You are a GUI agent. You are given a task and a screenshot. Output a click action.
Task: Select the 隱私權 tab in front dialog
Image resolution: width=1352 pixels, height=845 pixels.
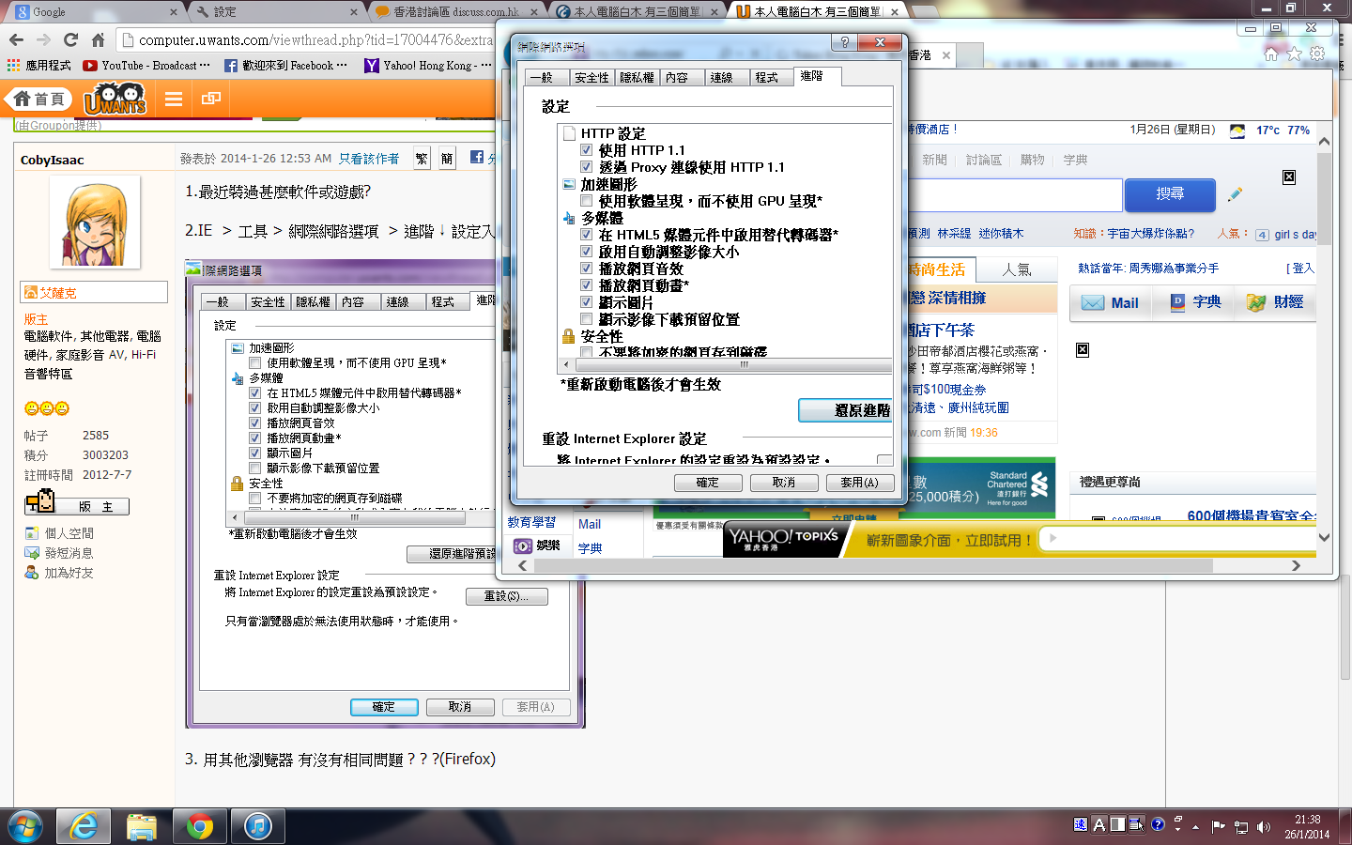(x=637, y=77)
